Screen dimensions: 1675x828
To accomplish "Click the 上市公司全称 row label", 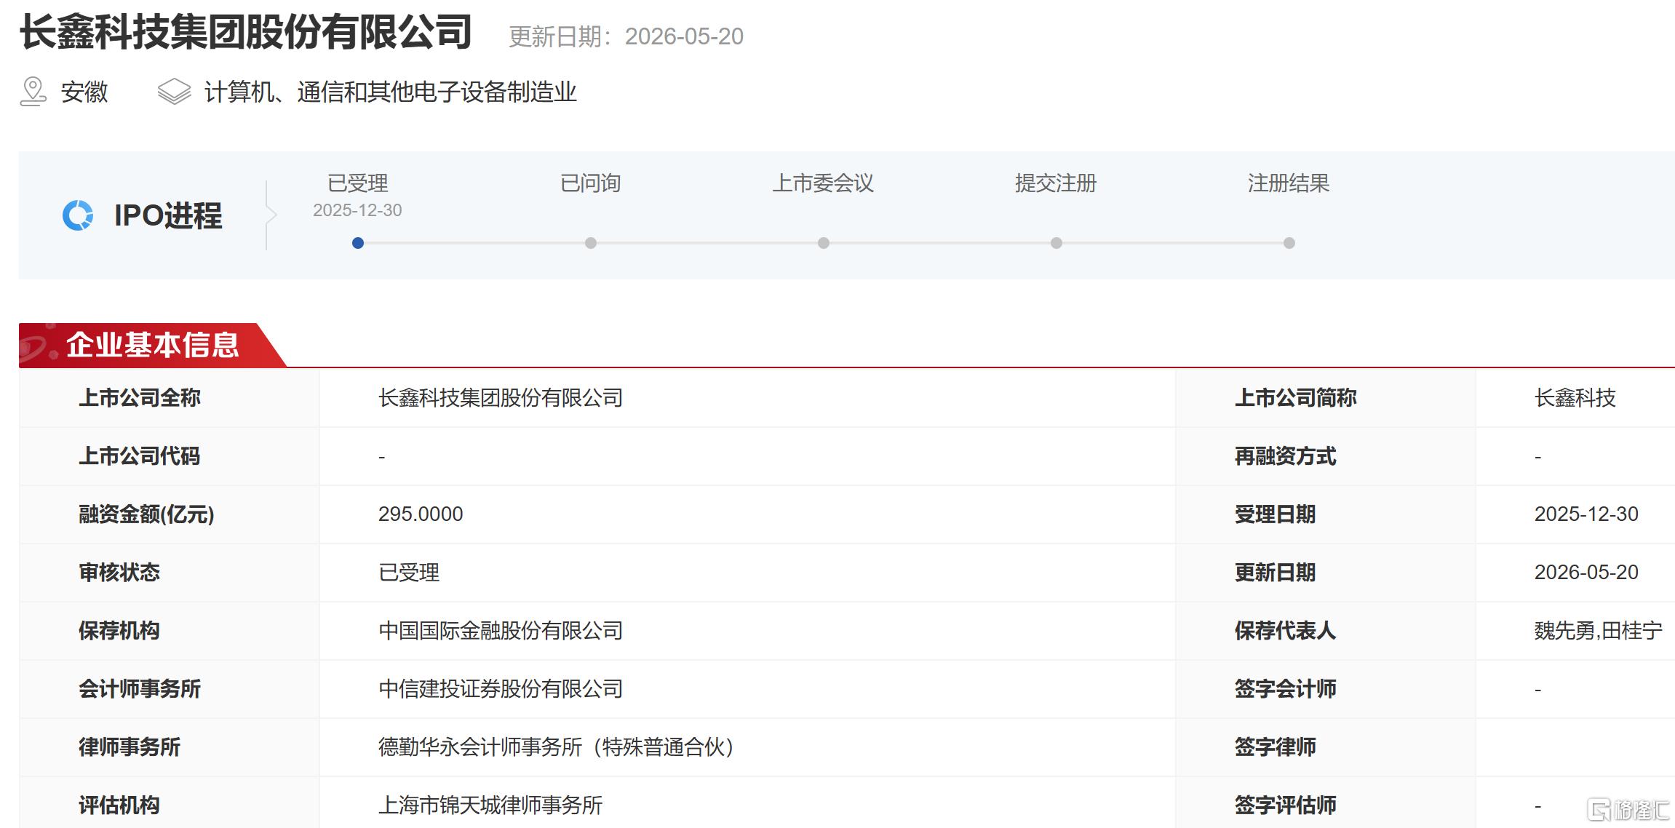I will tap(140, 398).
